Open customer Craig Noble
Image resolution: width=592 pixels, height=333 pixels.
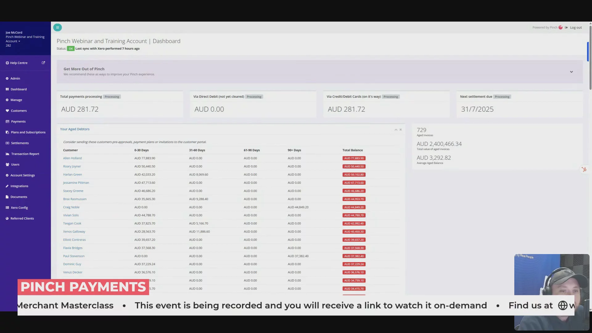tap(71, 207)
